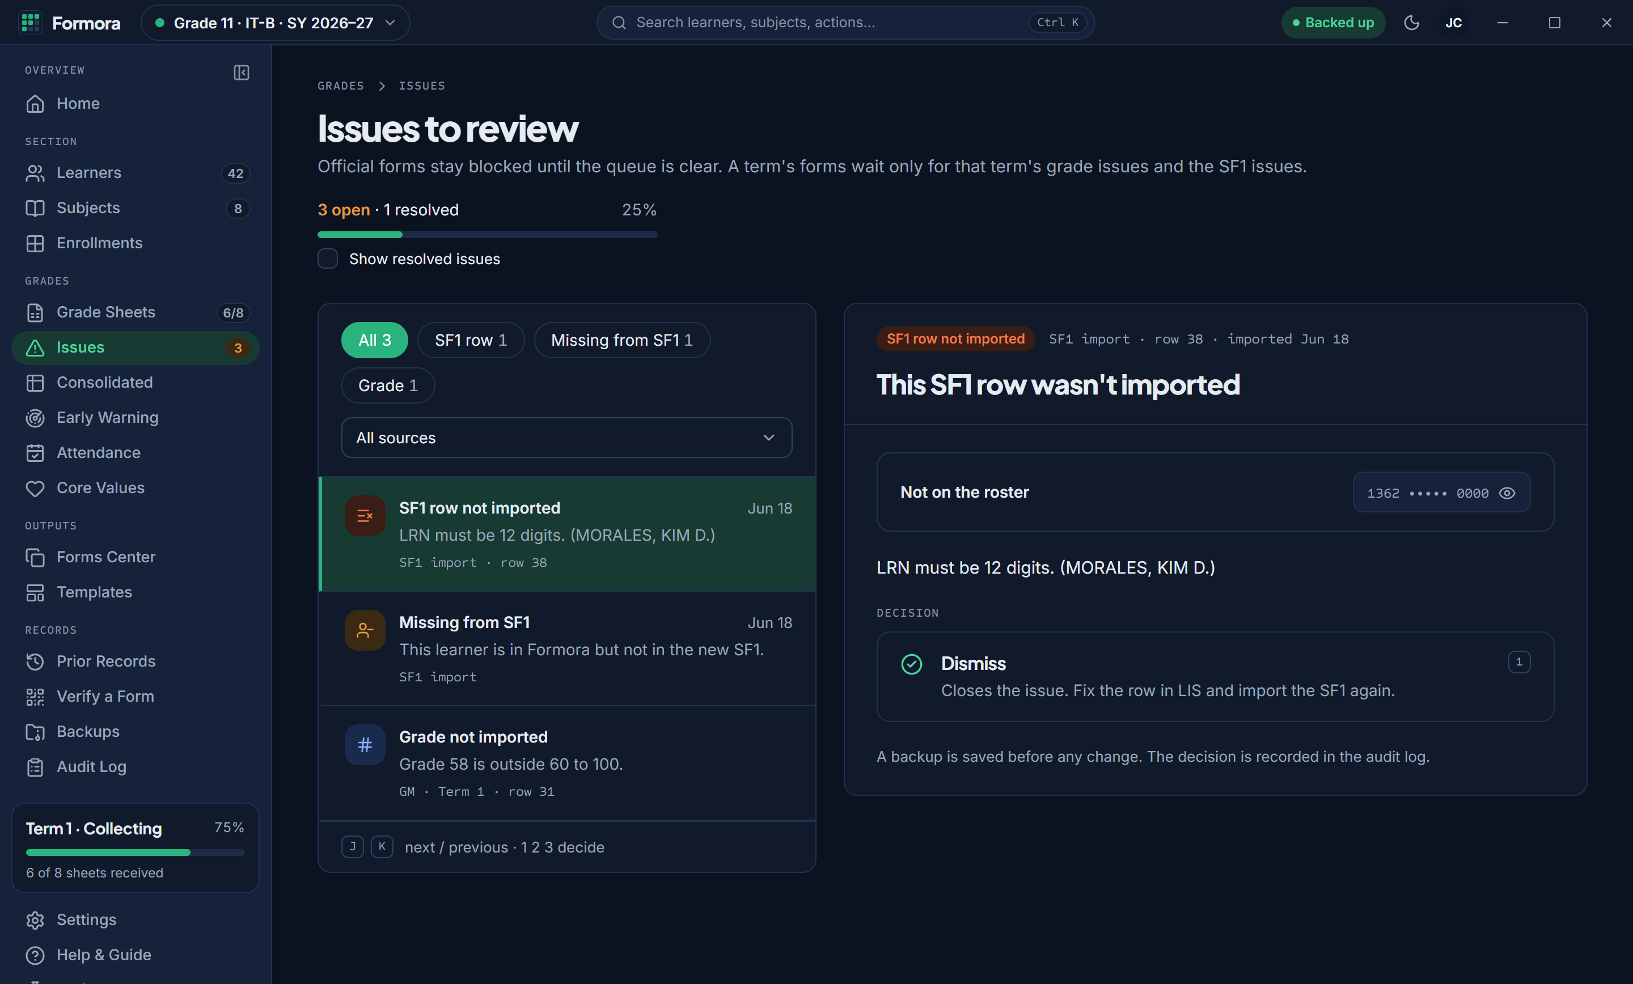Image resolution: width=1633 pixels, height=984 pixels.
Task: Open Grade Sheets page
Action: [135, 312]
